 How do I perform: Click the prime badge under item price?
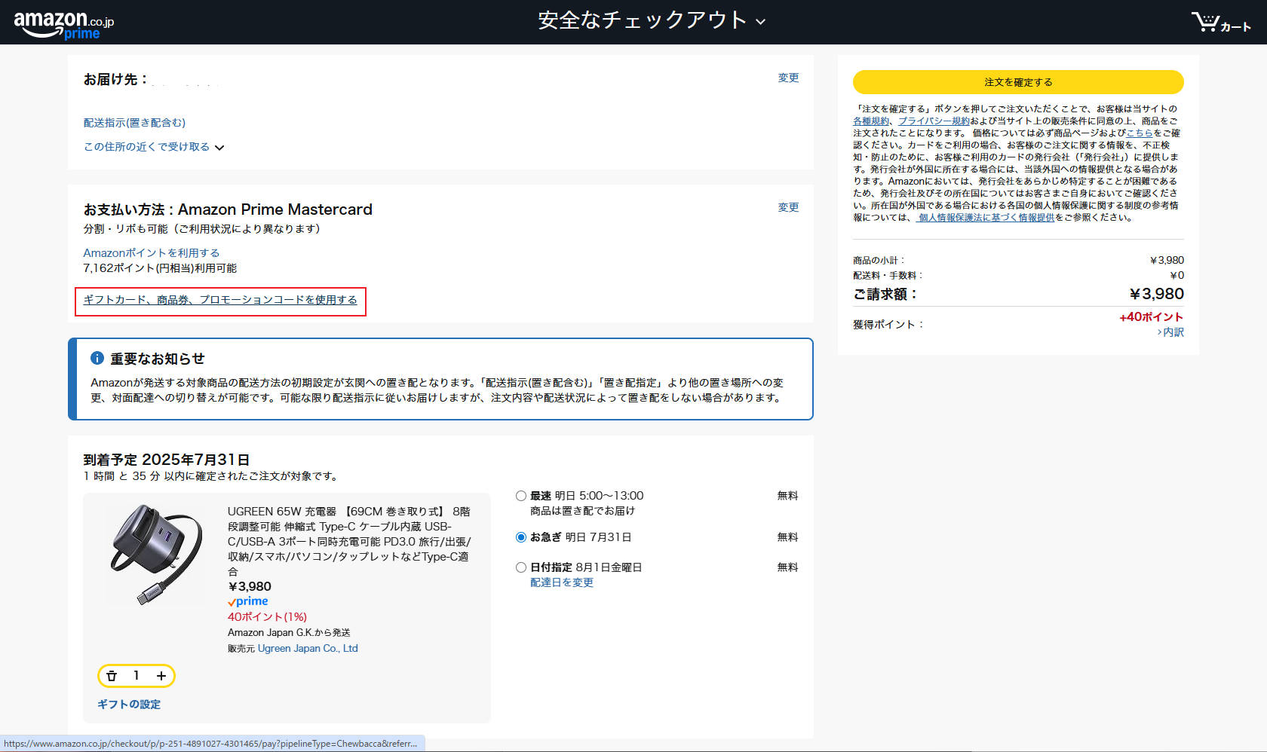[x=248, y=601]
